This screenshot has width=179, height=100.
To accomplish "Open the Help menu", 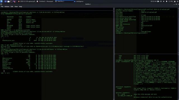I will [20, 7].
